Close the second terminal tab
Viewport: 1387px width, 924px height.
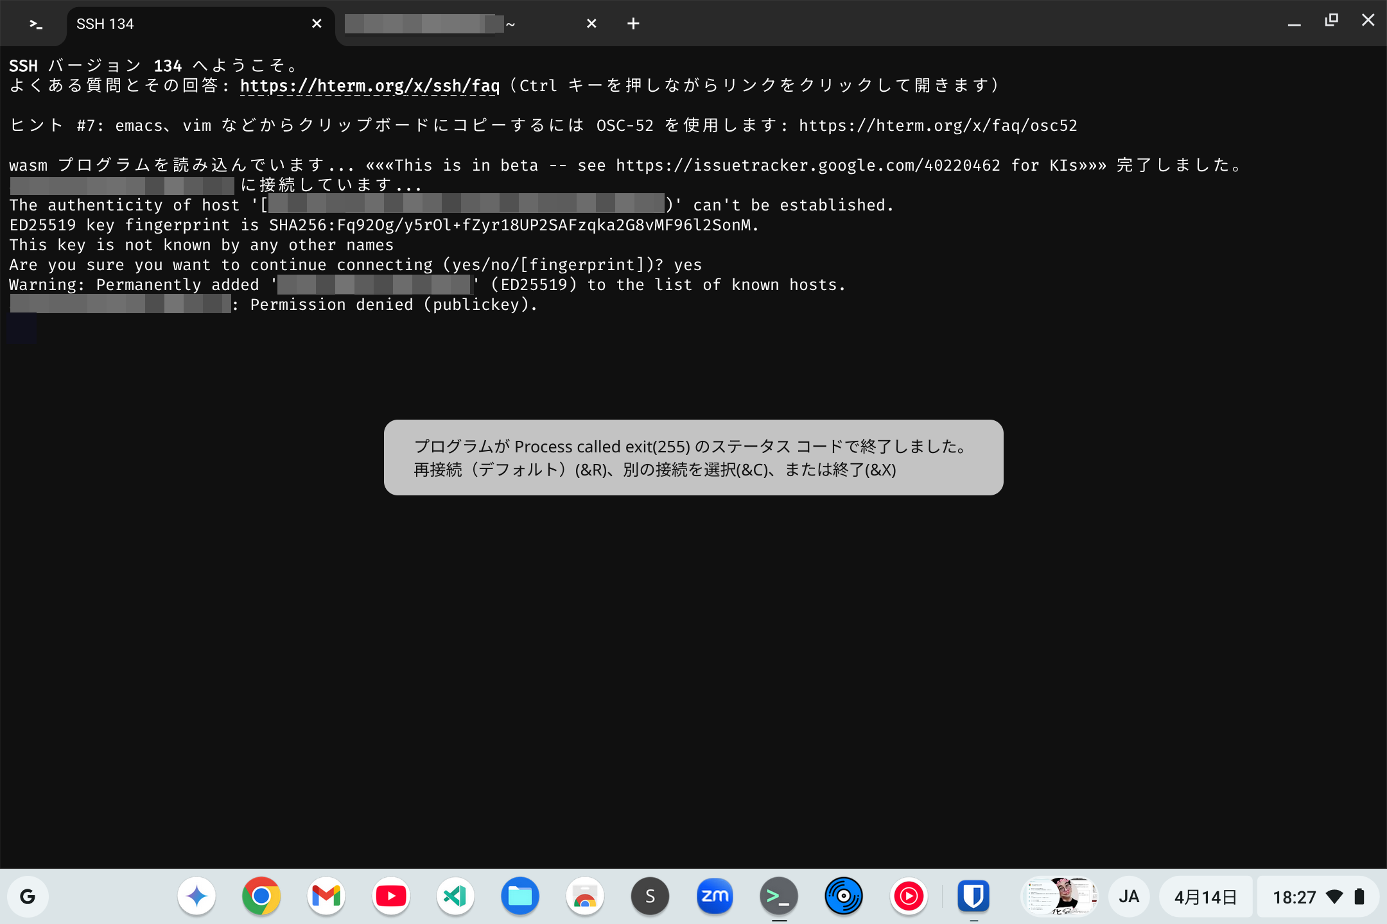[591, 24]
